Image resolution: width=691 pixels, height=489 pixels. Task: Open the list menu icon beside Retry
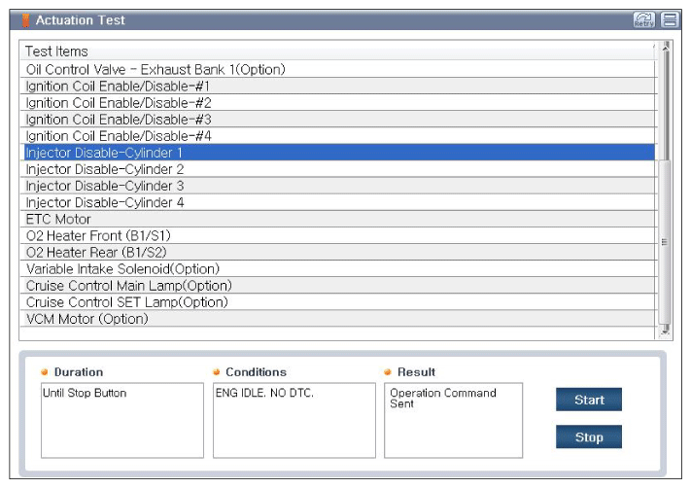[x=670, y=19]
